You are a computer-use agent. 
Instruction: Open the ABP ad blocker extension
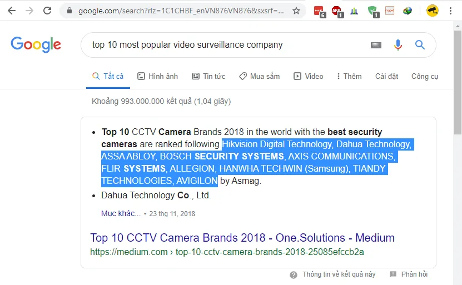click(337, 12)
